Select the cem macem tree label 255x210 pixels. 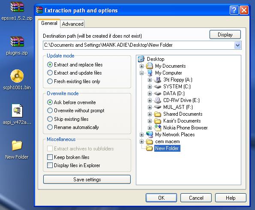coord(167,141)
